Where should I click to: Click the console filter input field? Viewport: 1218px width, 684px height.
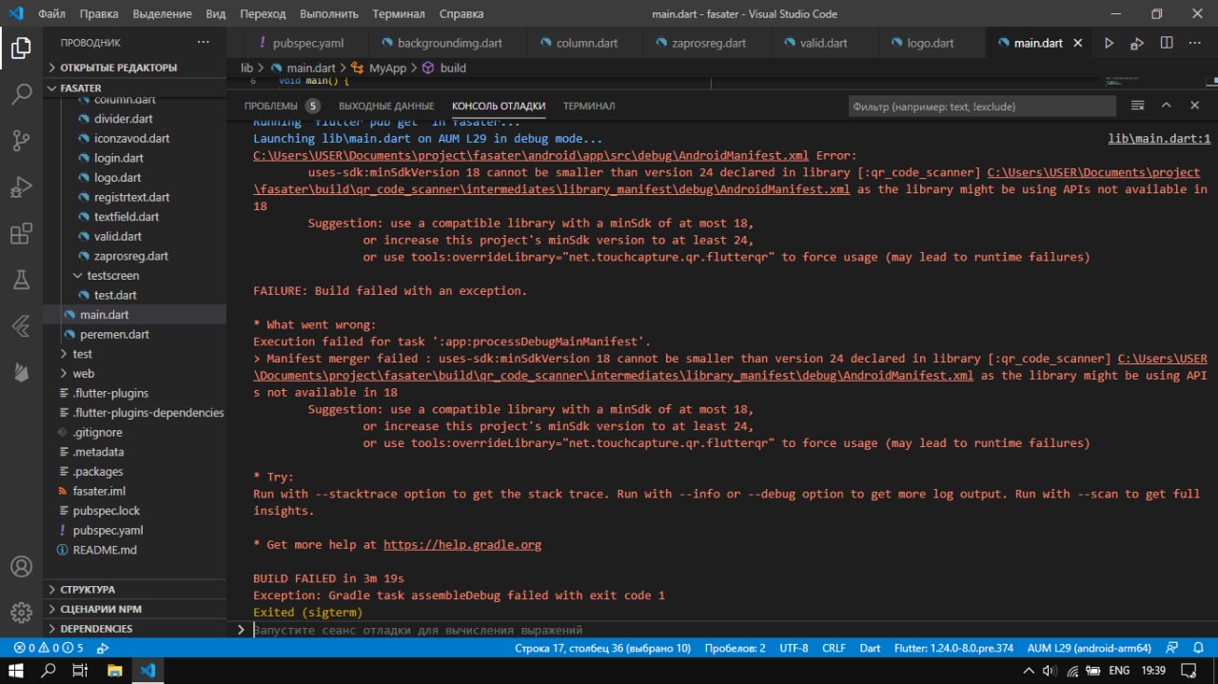click(x=981, y=107)
